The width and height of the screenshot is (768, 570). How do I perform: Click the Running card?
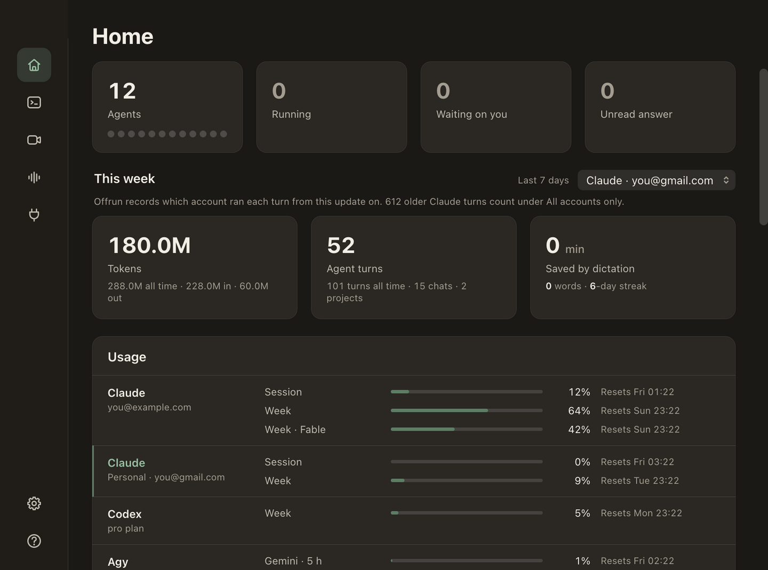[332, 107]
